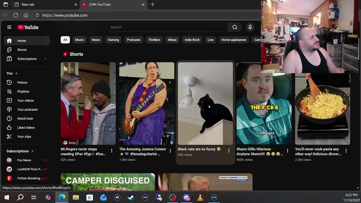The width and height of the screenshot is (361, 203).
Task: Select the Podcasts filter chip
Action: (x=134, y=40)
